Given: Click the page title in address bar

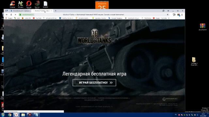Looking at the screenshot, I should pos(93,15).
